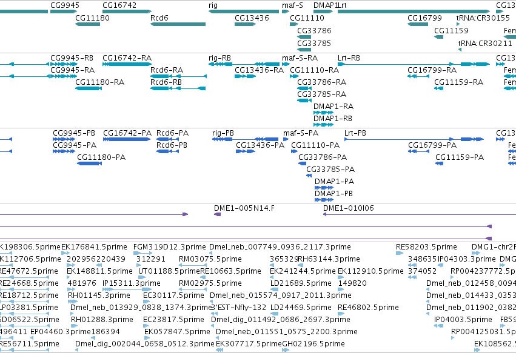This screenshot has height=353, width=516.
Task: Click EST IP15311.3prime
Action: pyautogui.click(x=132, y=283)
